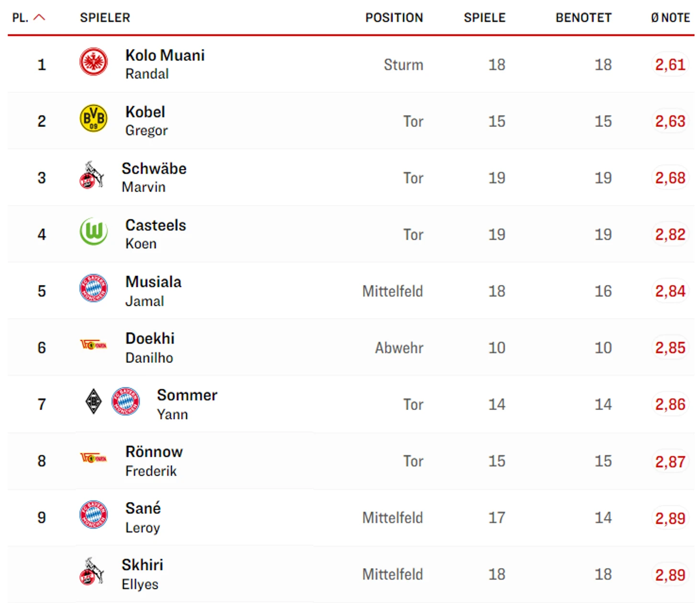This screenshot has width=699, height=603.
Task: Sort by the POSITION column header
Action: pos(394,18)
